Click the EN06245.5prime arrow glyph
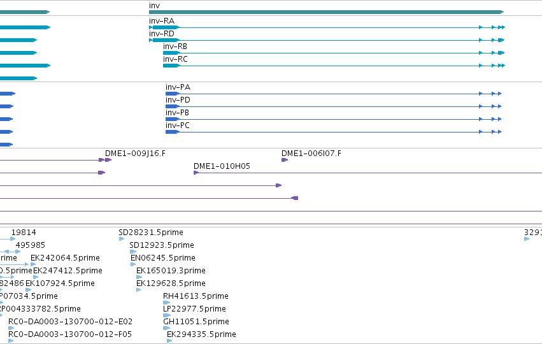The width and height of the screenshot is (542, 344). click(133, 264)
